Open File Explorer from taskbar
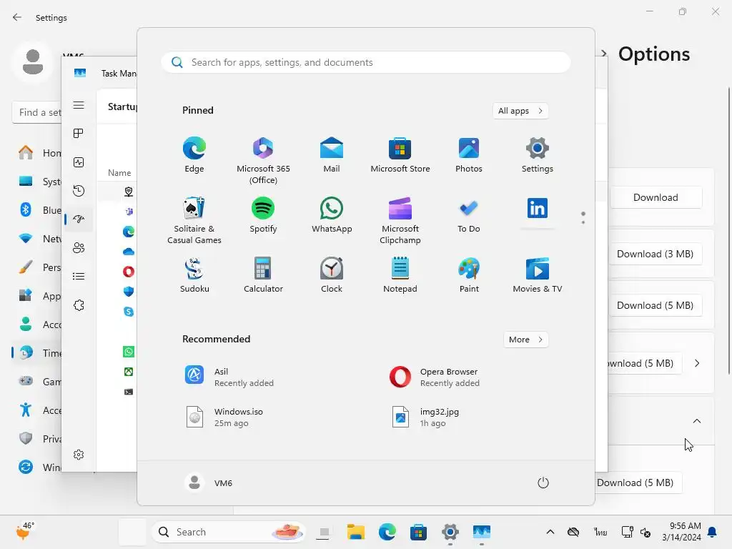 pyautogui.click(x=356, y=532)
